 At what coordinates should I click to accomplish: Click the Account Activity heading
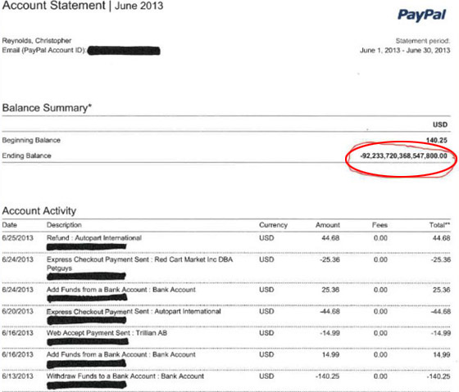tap(39, 211)
